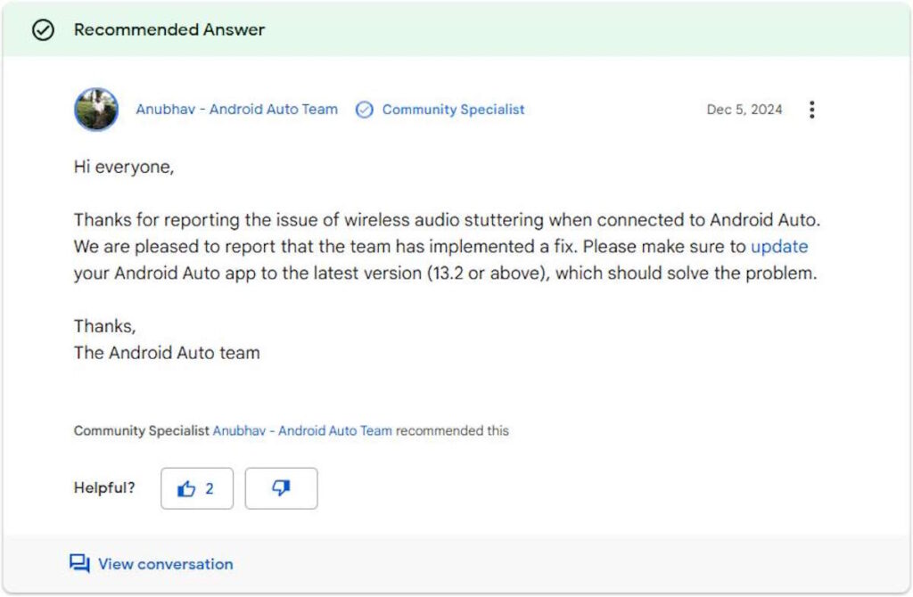Click the Community Specialist checkmark icon
913x597 pixels.
[x=365, y=110]
